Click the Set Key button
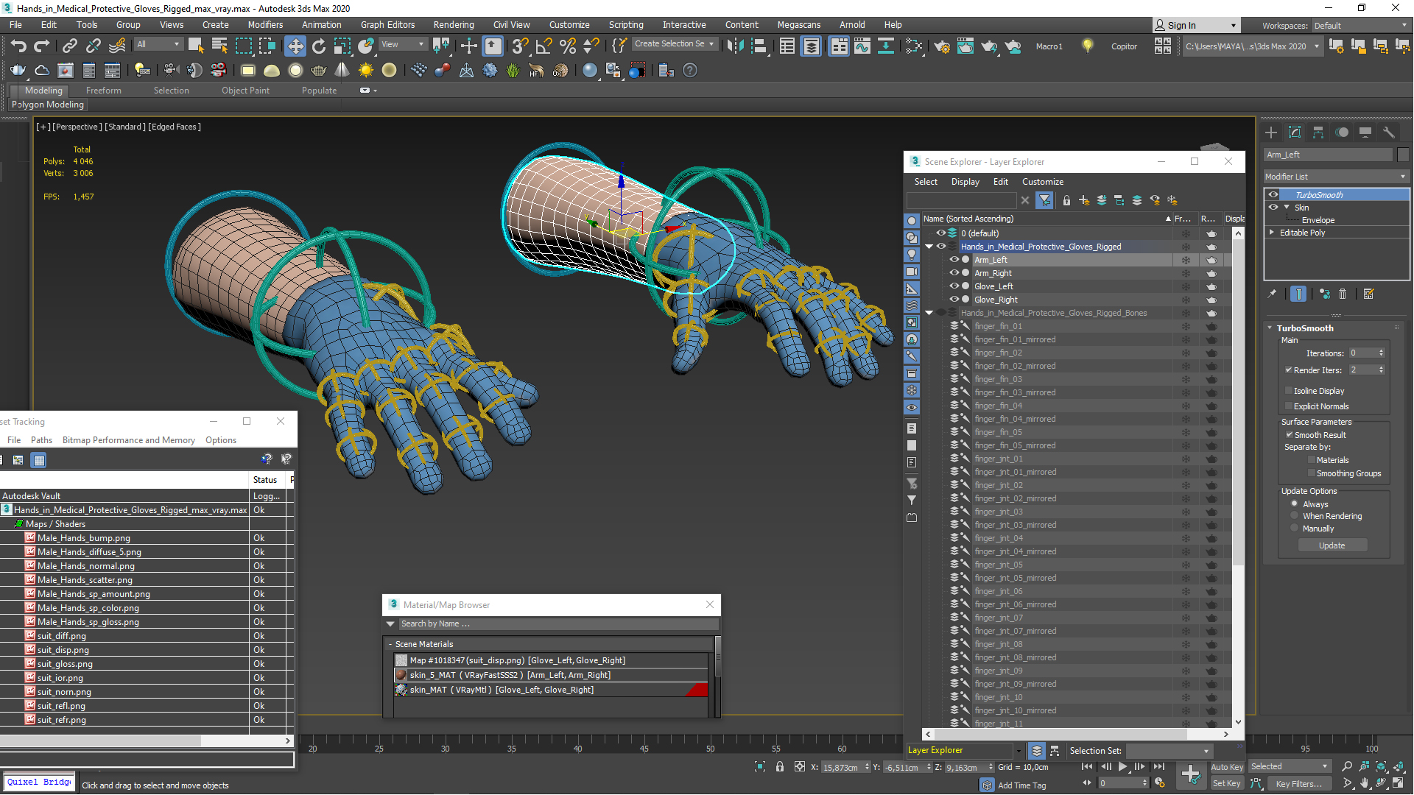This screenshot has width=1414, height=795. click(x=1226, y=783)
